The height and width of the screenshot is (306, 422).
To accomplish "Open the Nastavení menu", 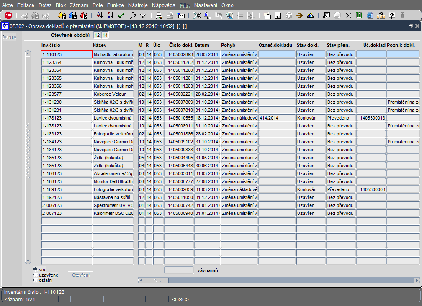I will coord(206,5).
